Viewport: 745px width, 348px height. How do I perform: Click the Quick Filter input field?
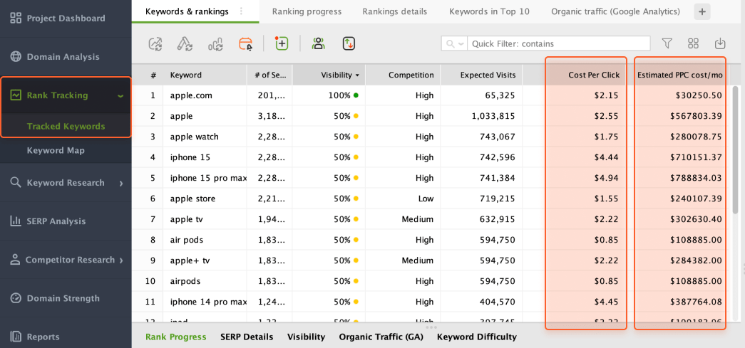tap(559, 43)
